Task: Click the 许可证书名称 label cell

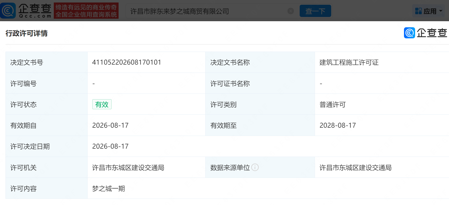Action: [260, 83]
